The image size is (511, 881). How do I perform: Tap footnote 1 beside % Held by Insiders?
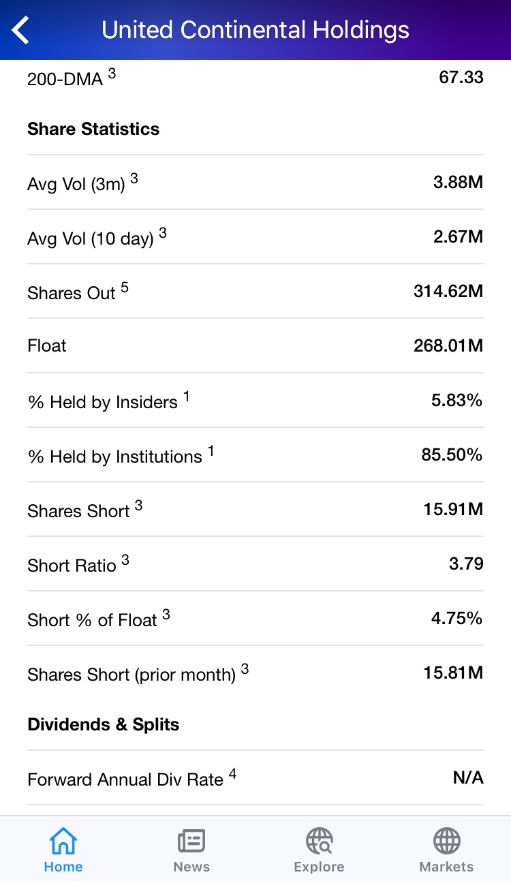coord(187,396)
